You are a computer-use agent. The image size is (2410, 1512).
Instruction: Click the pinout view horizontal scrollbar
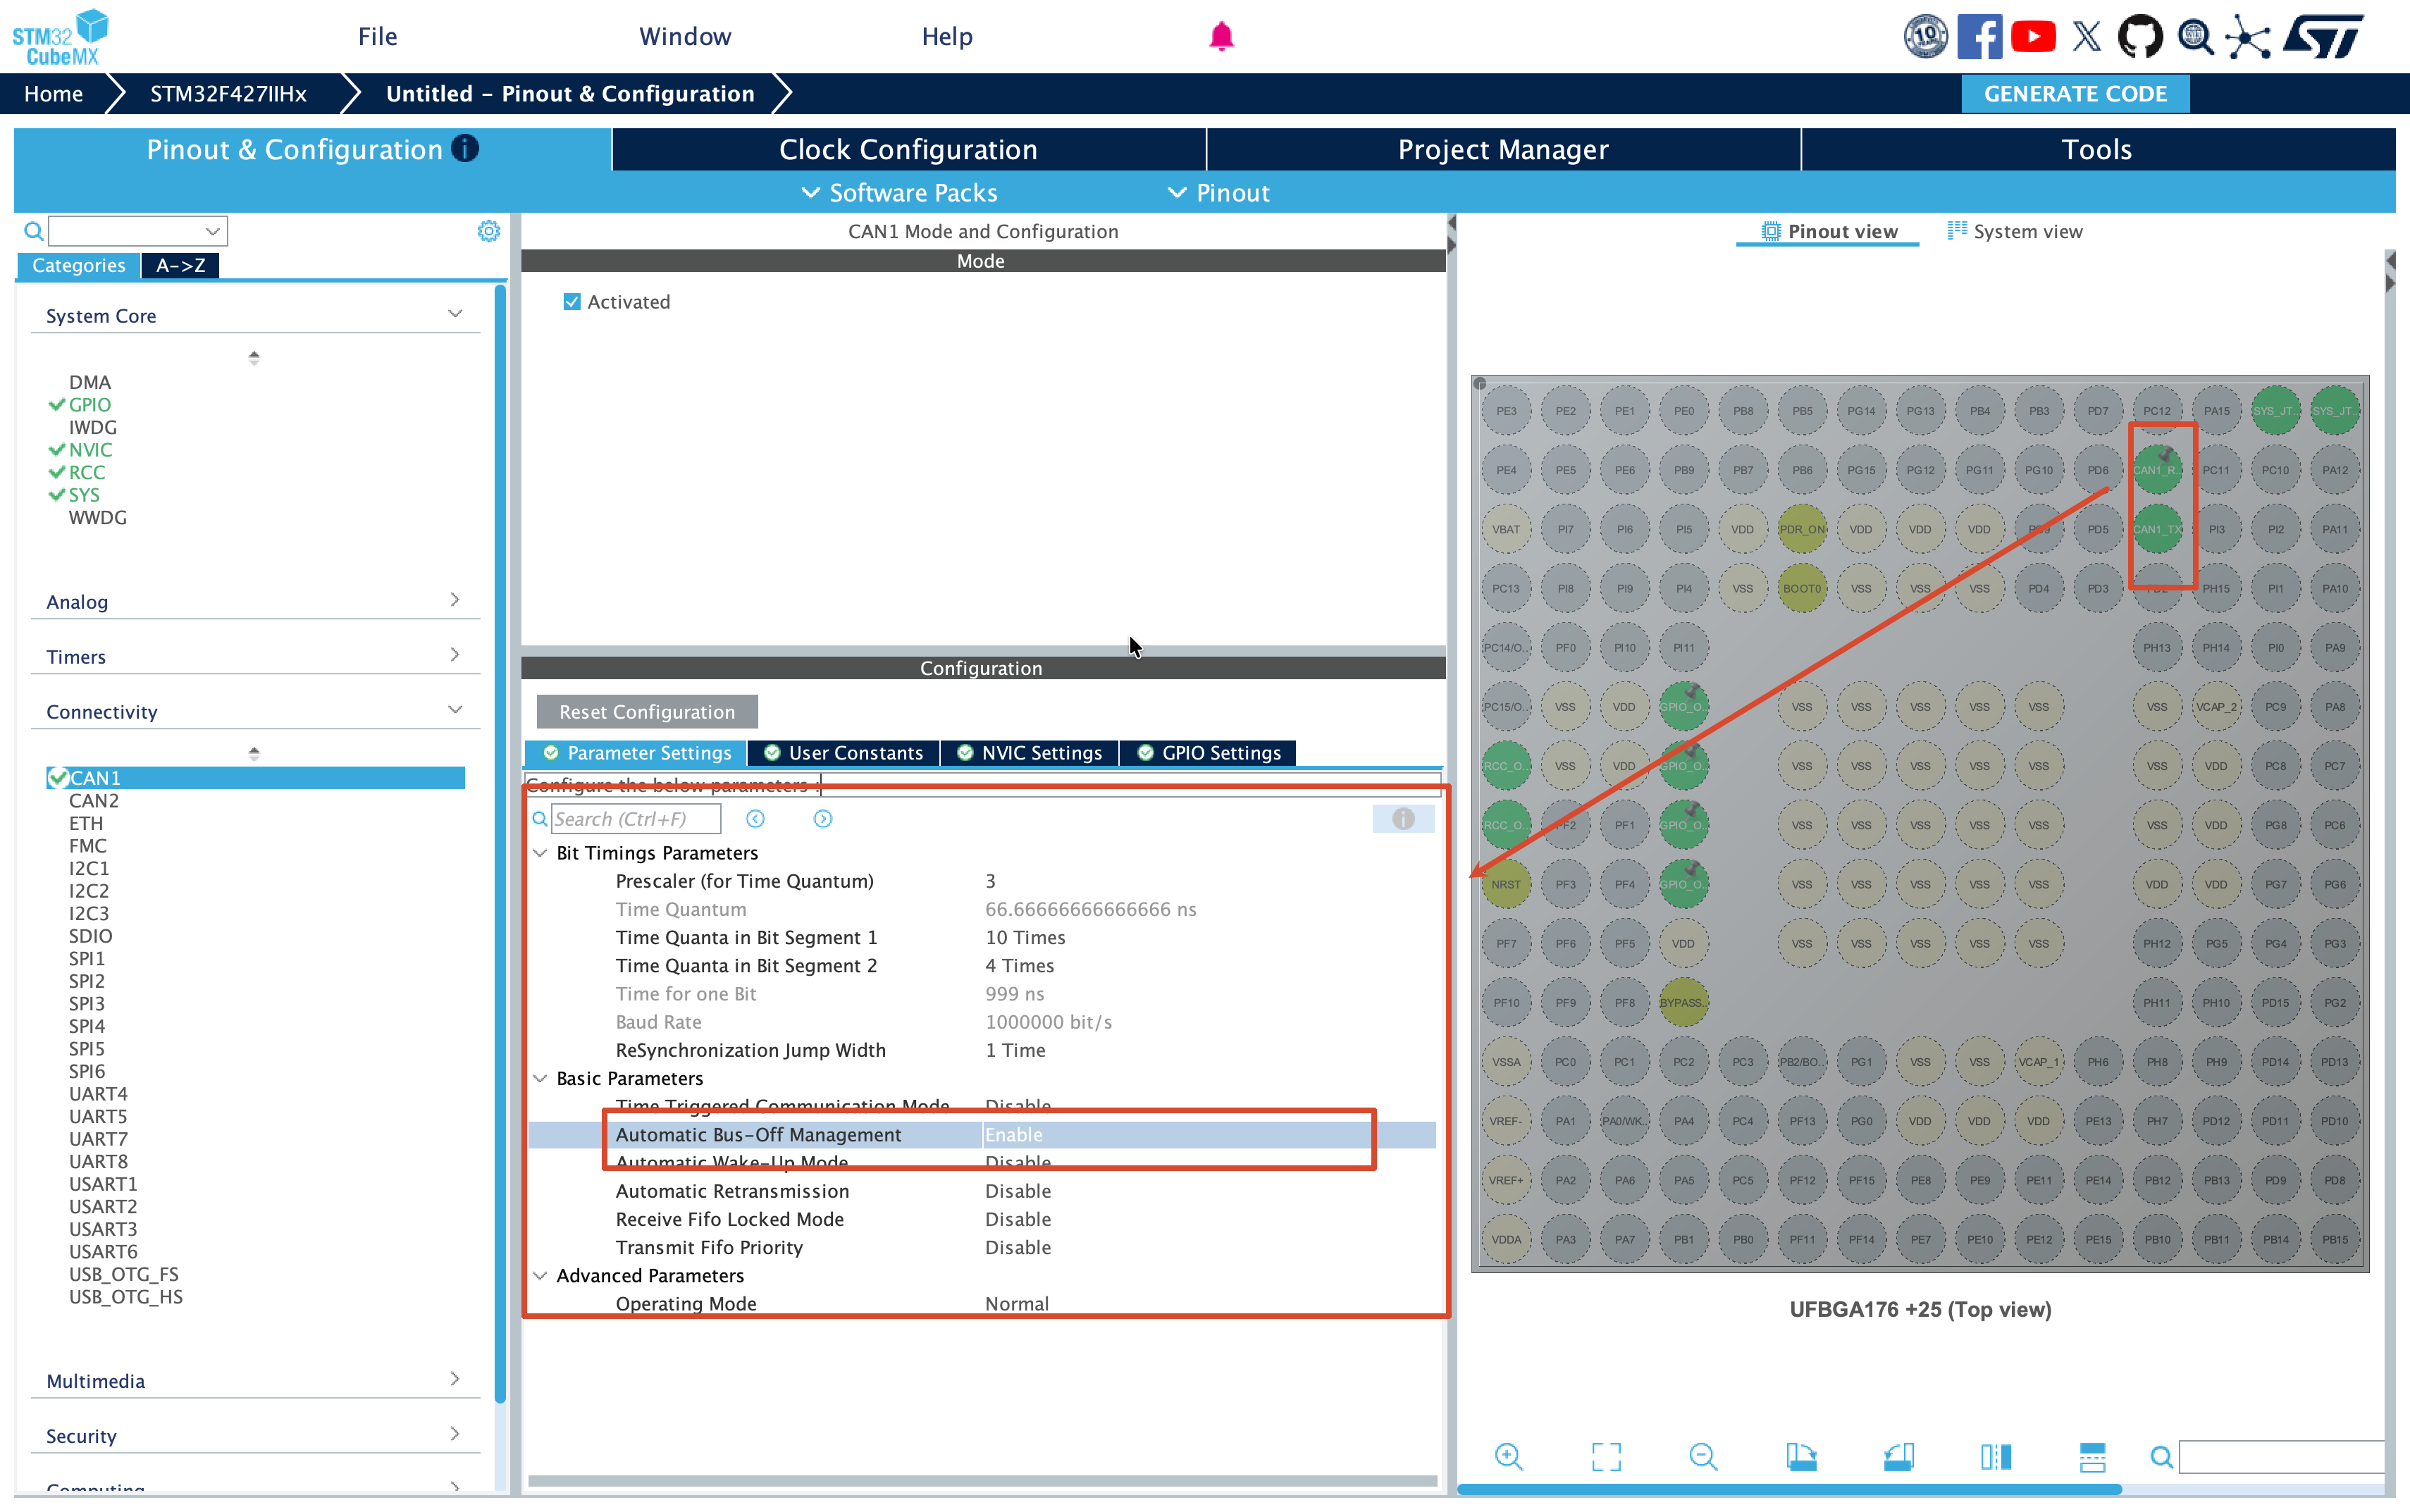tap(1789, 1489)
